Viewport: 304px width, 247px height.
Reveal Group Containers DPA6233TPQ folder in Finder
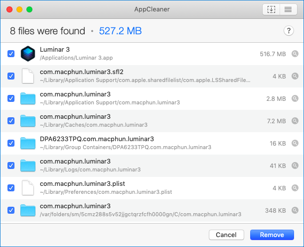pyautogui.click(x=295, y=143)
